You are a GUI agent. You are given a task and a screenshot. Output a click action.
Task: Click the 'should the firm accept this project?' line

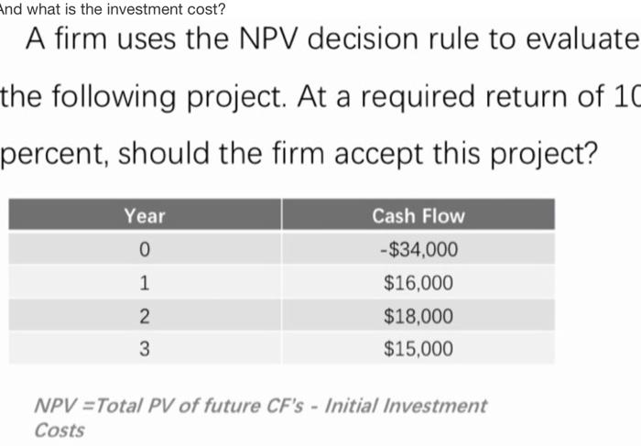pyautogui.click(x=299, y=154)
